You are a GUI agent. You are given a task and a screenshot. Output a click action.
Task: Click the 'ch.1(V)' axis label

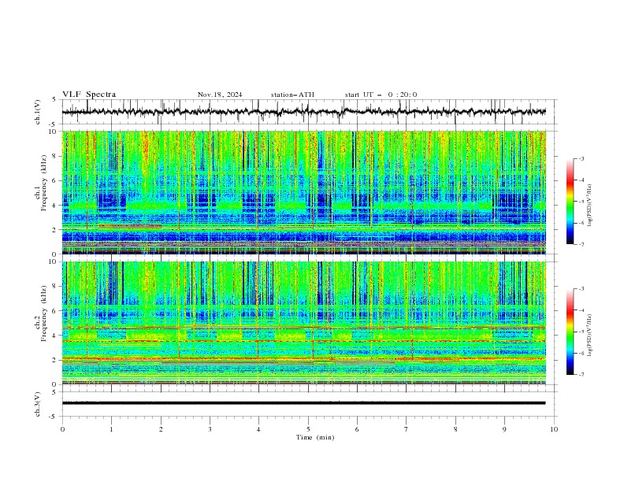point(38,112)
